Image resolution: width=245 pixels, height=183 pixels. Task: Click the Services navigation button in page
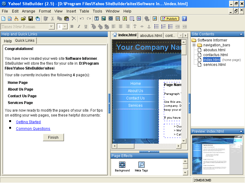[x=135, y=106]
